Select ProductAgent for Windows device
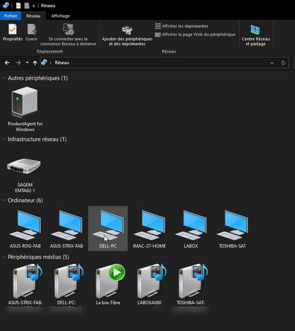Viewport: 295px width, 331px height. point(25,109)
